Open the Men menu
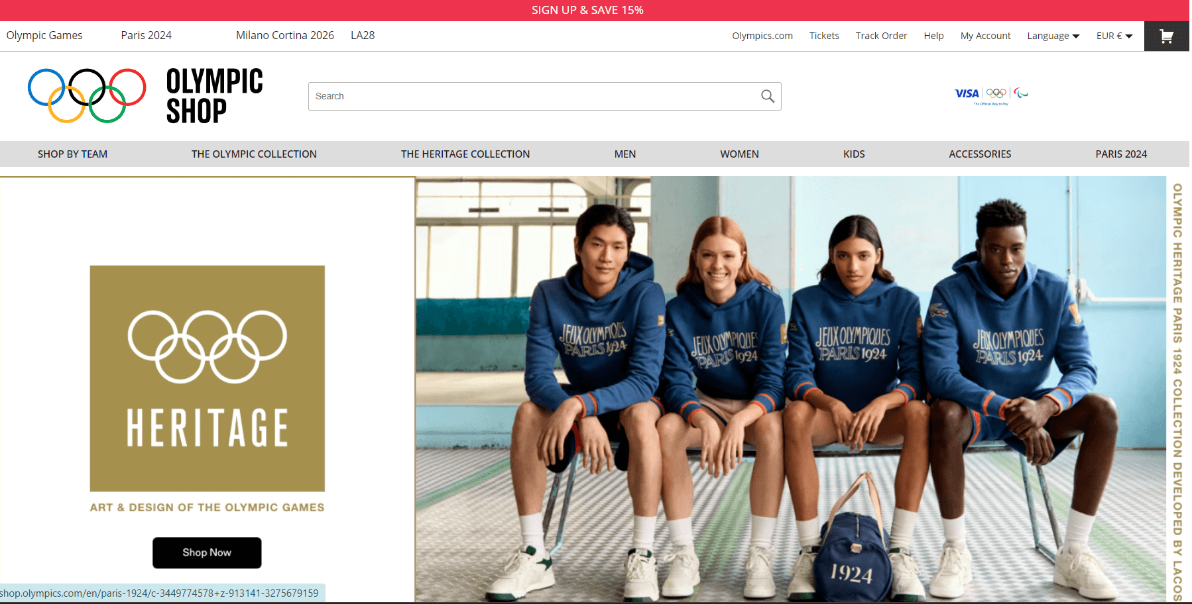1192x604 pixels. 625,154
